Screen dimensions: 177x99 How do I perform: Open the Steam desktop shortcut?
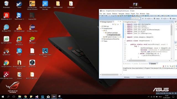click(19, 5)
